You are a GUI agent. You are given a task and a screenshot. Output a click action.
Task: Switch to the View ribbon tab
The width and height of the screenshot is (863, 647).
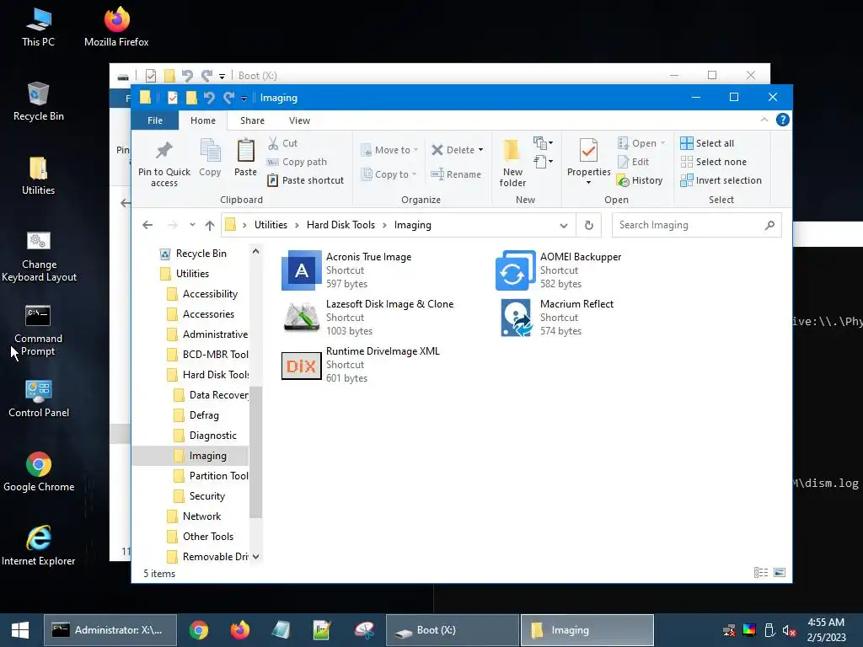pos(299,120)
